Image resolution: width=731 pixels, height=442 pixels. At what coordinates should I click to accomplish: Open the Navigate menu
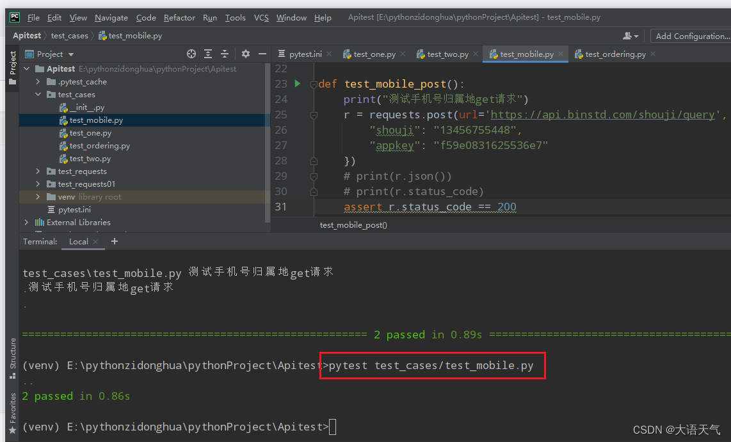coord(111,18)
